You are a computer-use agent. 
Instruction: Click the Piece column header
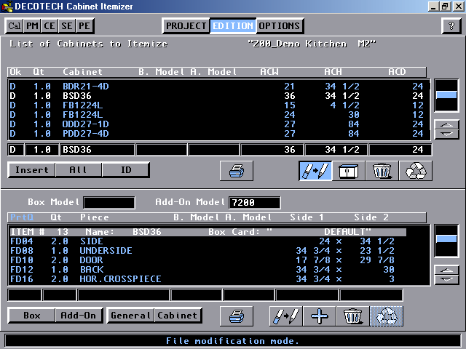point(95,217)
